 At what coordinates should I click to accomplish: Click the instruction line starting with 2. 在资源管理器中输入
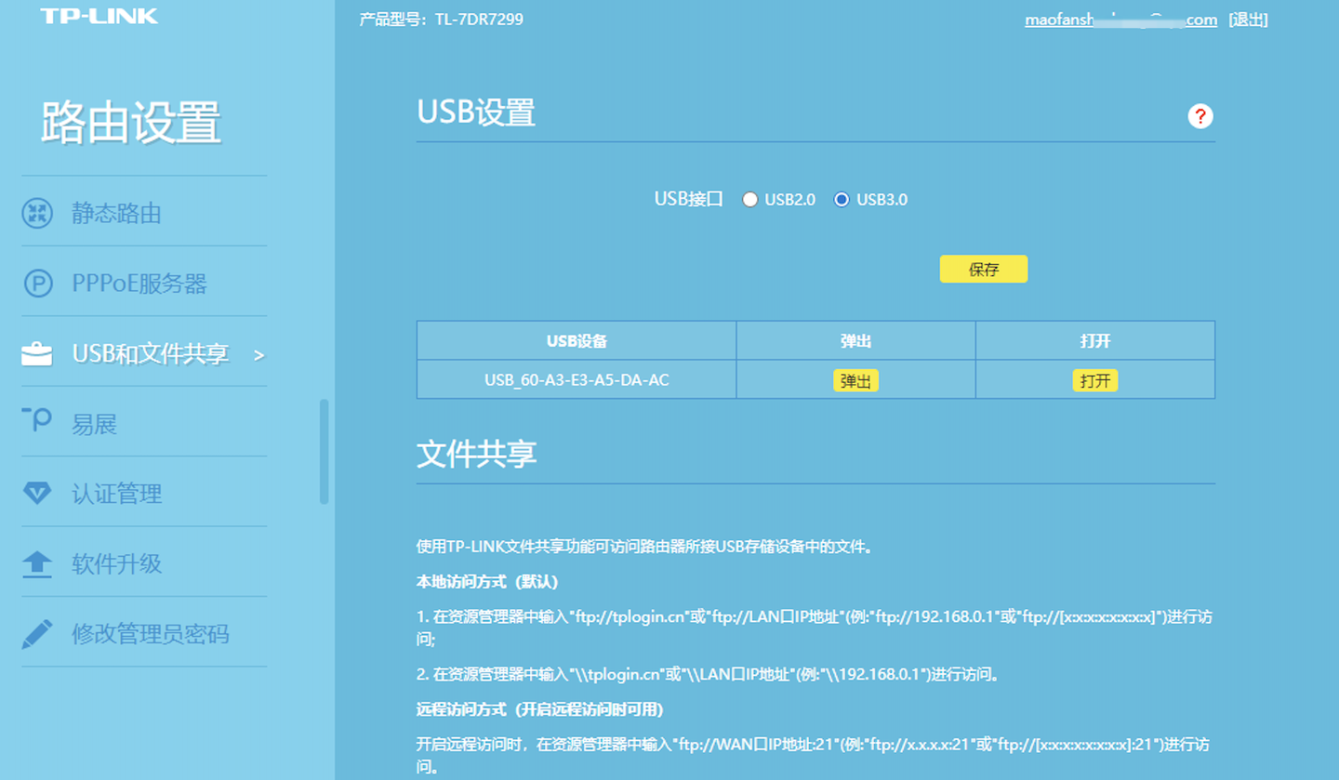[708, 675]
